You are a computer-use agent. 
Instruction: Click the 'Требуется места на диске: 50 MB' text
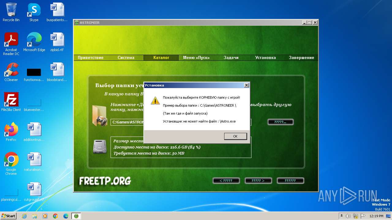tap(149, 153)
